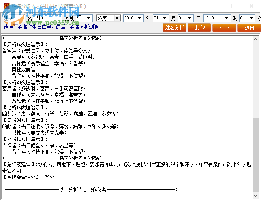The height and width of the screenshot is (201, 261).
Task: Expand the day 01 dropdown
Action: click(x=190, y=18)
